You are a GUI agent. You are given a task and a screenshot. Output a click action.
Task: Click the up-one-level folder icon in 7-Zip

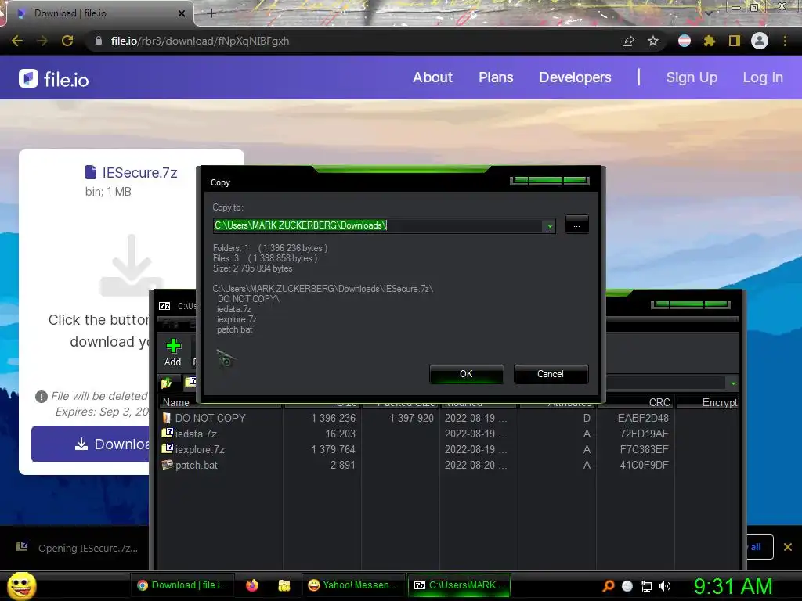tap(167, 382)
